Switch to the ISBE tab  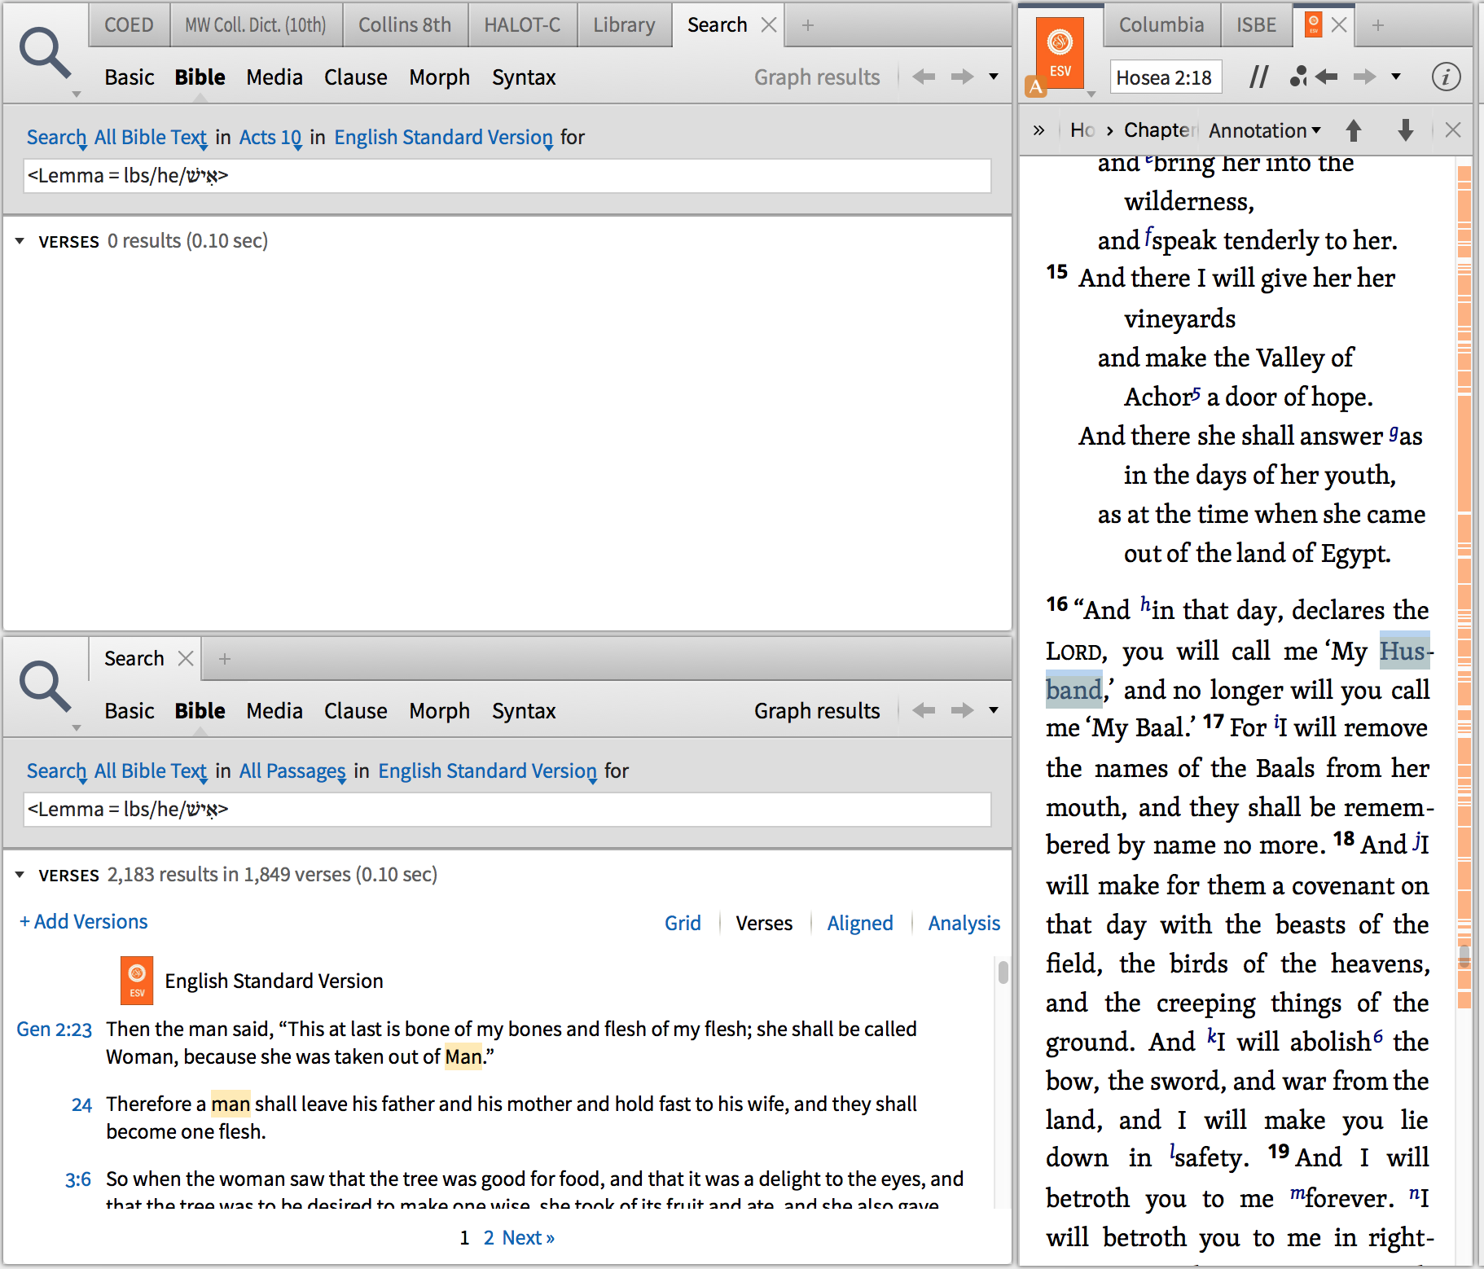1256,25
